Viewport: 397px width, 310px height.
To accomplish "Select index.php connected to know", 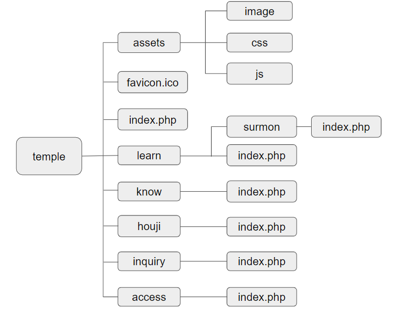I will point(261,192).
